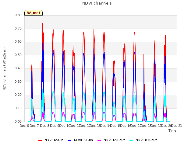The height and width of the screenshot is (146, 195).
Task: Click the blue NDVI_810in legend swatch
Action: coord(70,141)
